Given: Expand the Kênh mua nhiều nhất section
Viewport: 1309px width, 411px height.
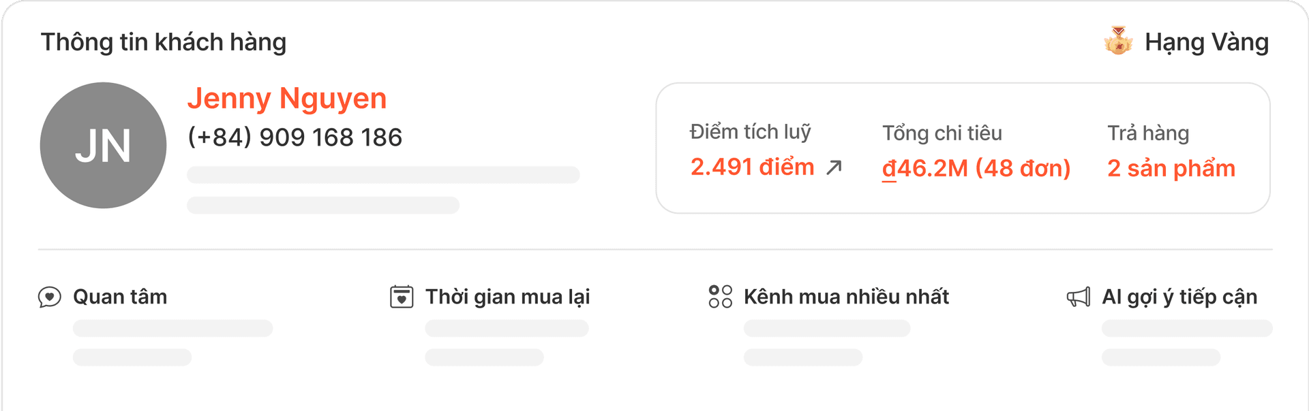Looking at the screenshot, I should pyautogui.click(x=847, y=297).
